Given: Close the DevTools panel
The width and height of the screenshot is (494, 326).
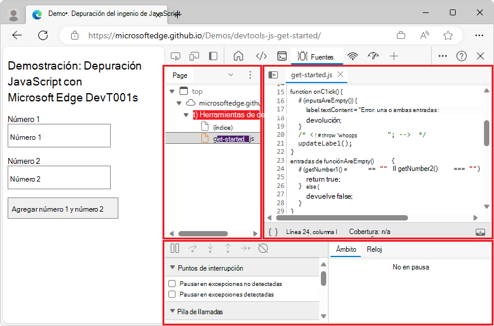Looking at the screenshot, I should click(x=480, y=56).
